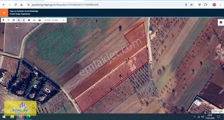The height and width of the screenshot is (120, 224).
Task: Show hidden system tray icons
Action: click(x=195, y=117)
